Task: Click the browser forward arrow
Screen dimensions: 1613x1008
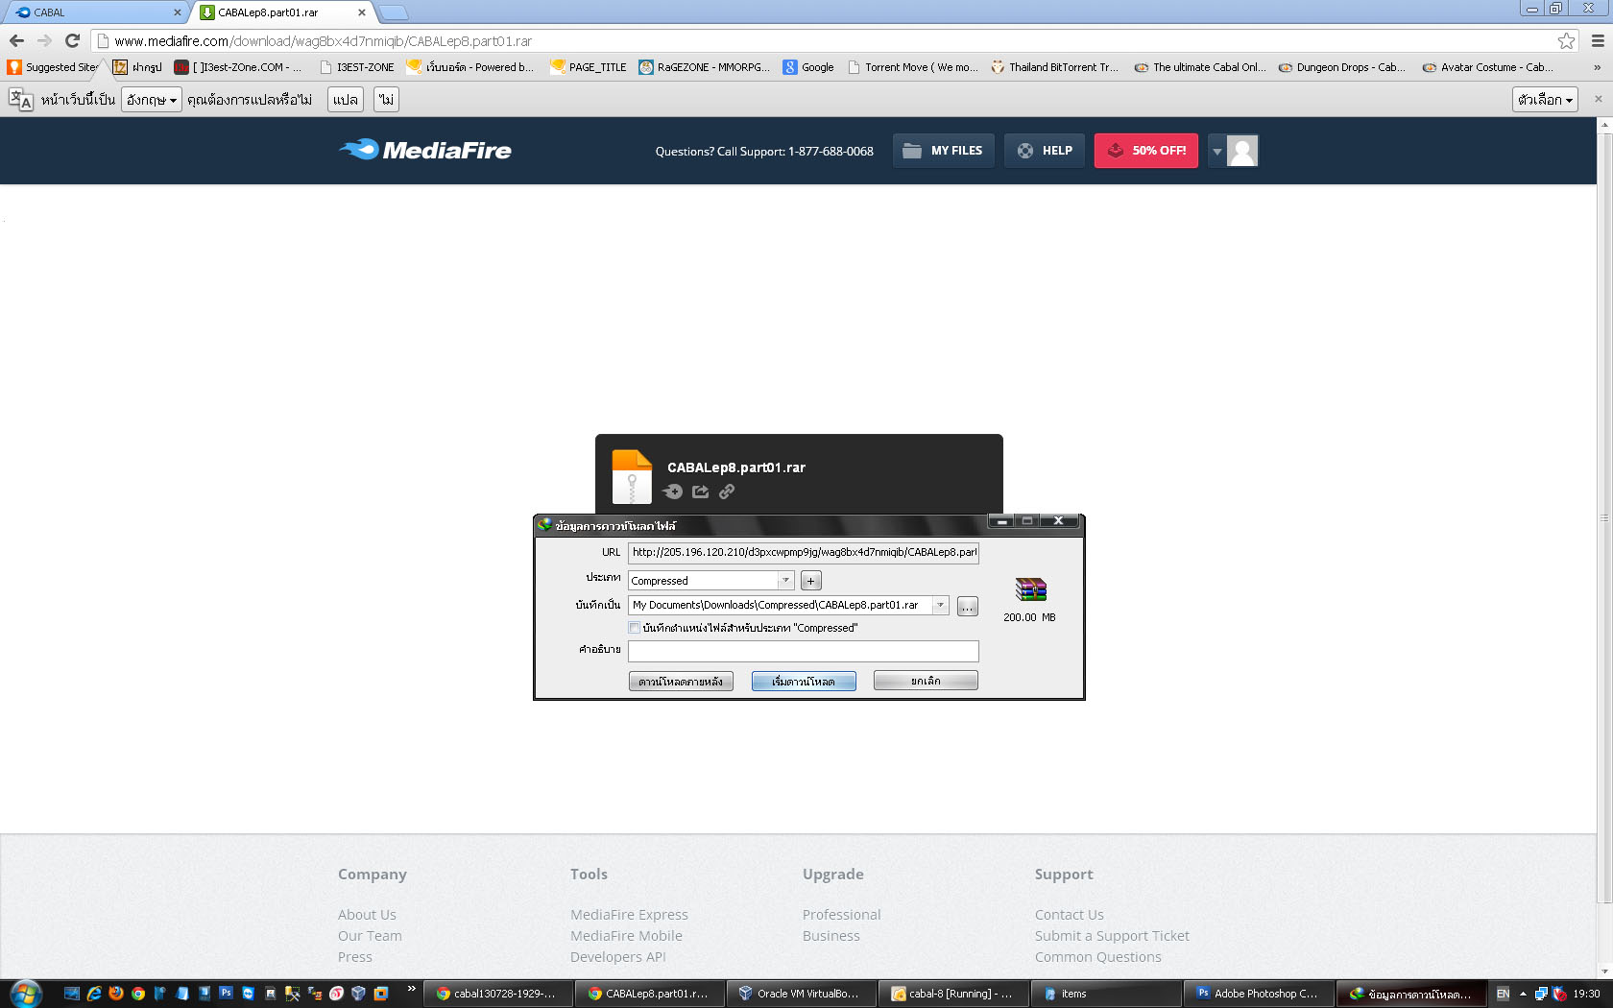Action: [44, 40]
